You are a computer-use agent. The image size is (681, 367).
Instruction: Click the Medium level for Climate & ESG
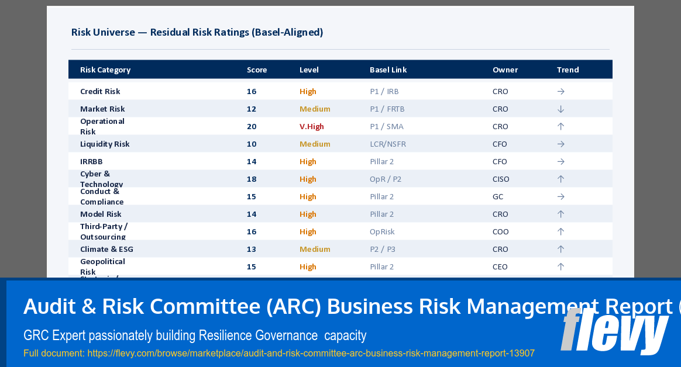315,250
